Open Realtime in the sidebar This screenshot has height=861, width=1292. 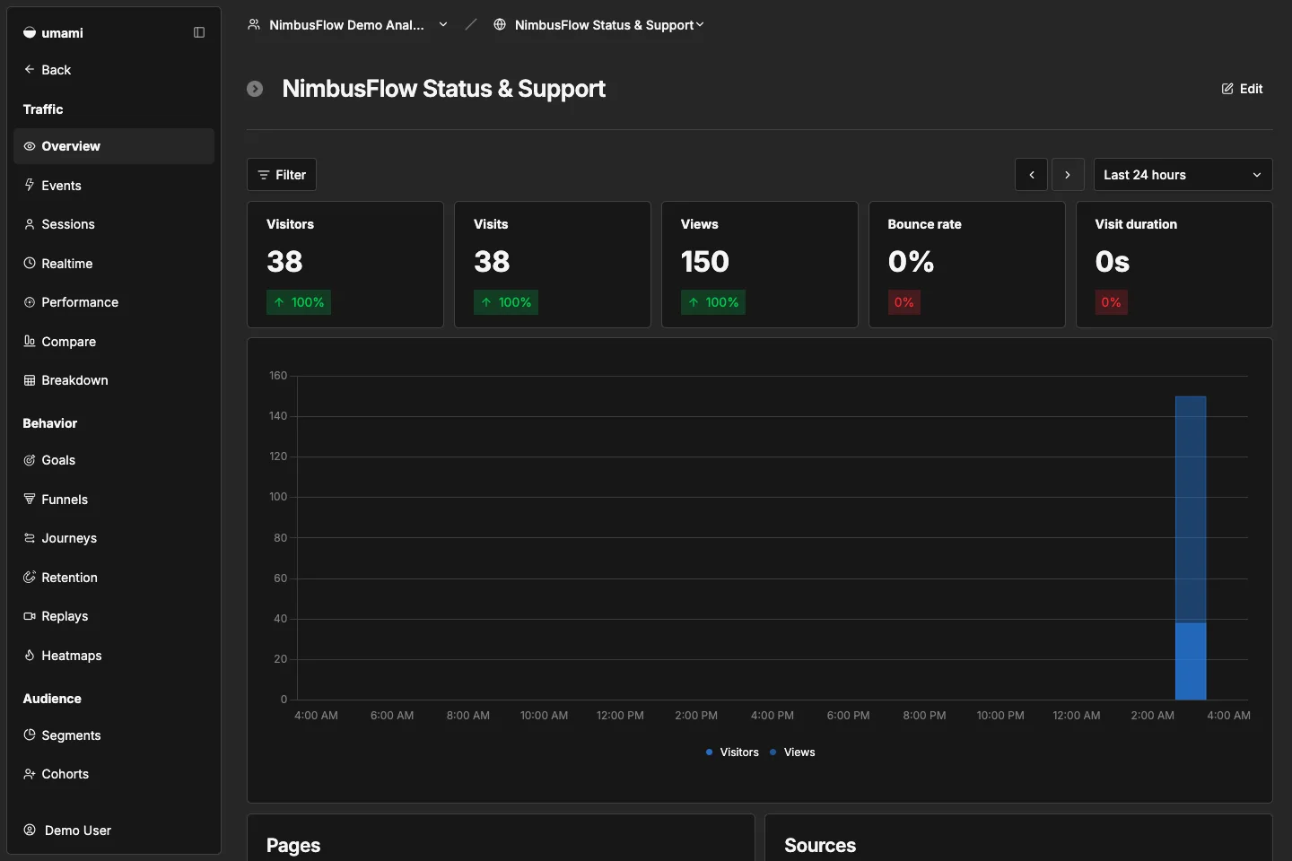point(114,263)
